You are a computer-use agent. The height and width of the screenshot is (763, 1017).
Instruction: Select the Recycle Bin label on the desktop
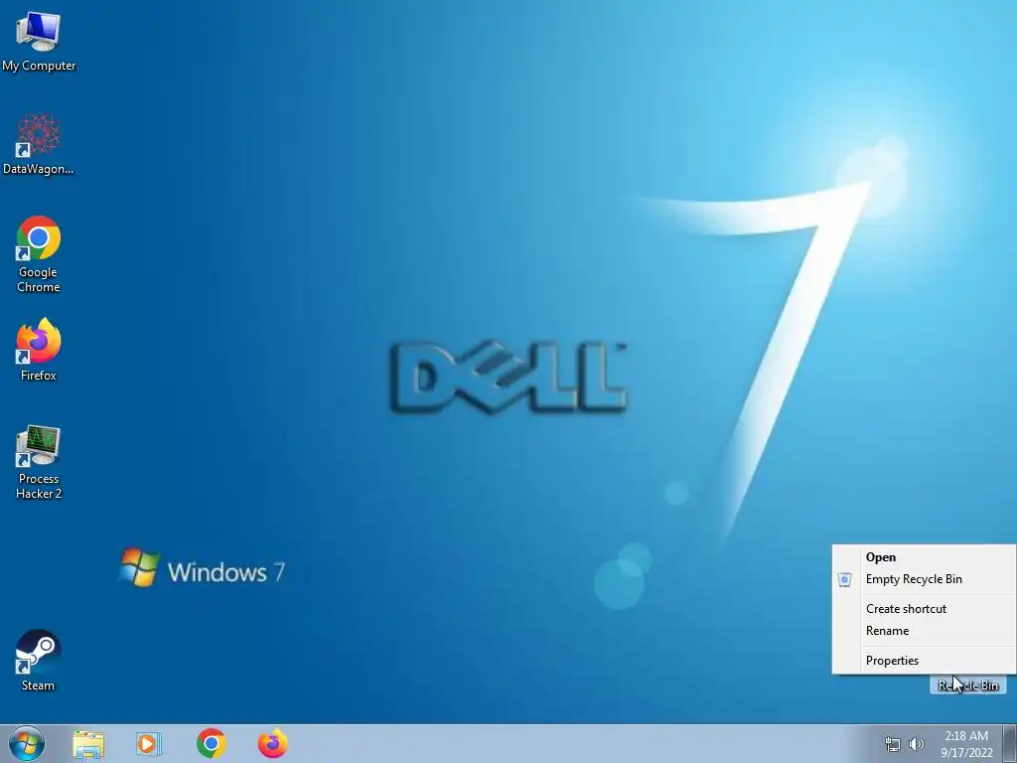pyautogui.click(x=967, y=686)
